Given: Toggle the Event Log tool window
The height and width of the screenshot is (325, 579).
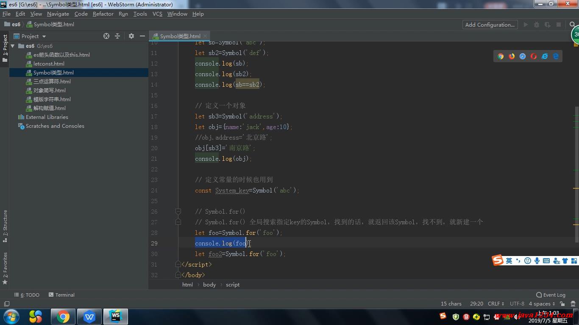Looking at the screenshot, I should coord(551,295).
